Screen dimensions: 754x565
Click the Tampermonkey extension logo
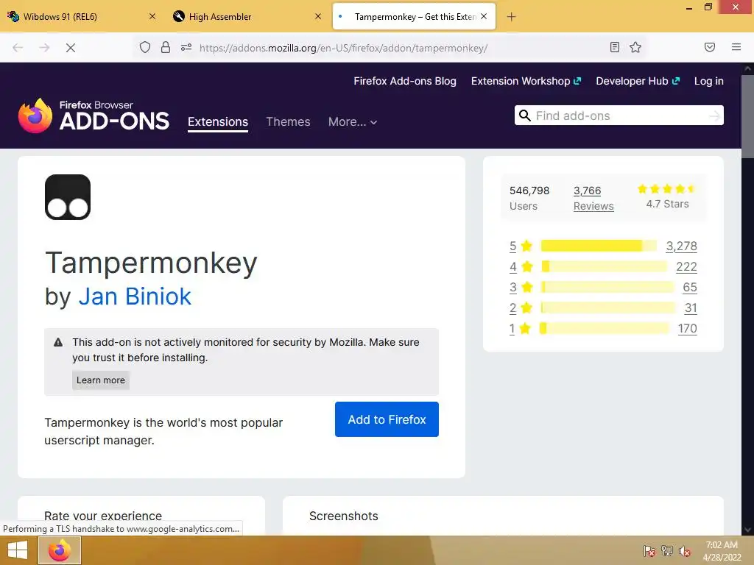pyautogui.click(x=68, y=197)
